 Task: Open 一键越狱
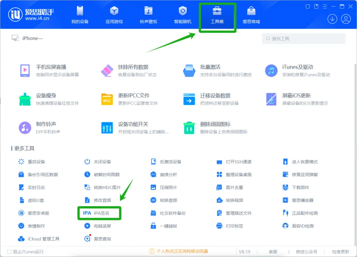point(164,226)
